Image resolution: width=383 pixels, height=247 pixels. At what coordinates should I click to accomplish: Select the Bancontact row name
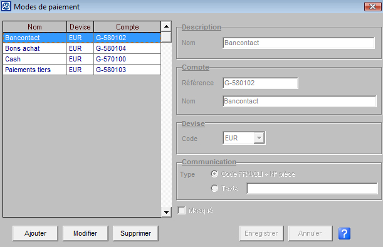point(34,38)
